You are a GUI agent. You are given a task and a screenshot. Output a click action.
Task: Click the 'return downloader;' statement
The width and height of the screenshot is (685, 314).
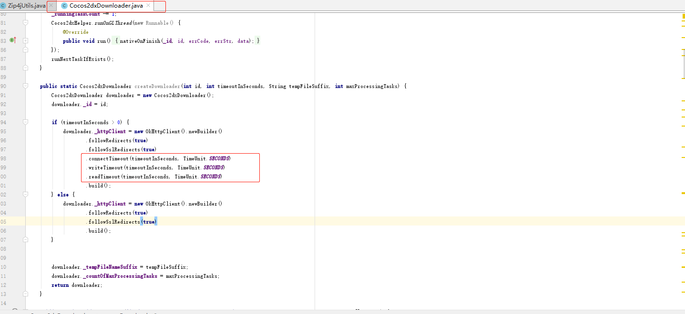click(77, 285)
